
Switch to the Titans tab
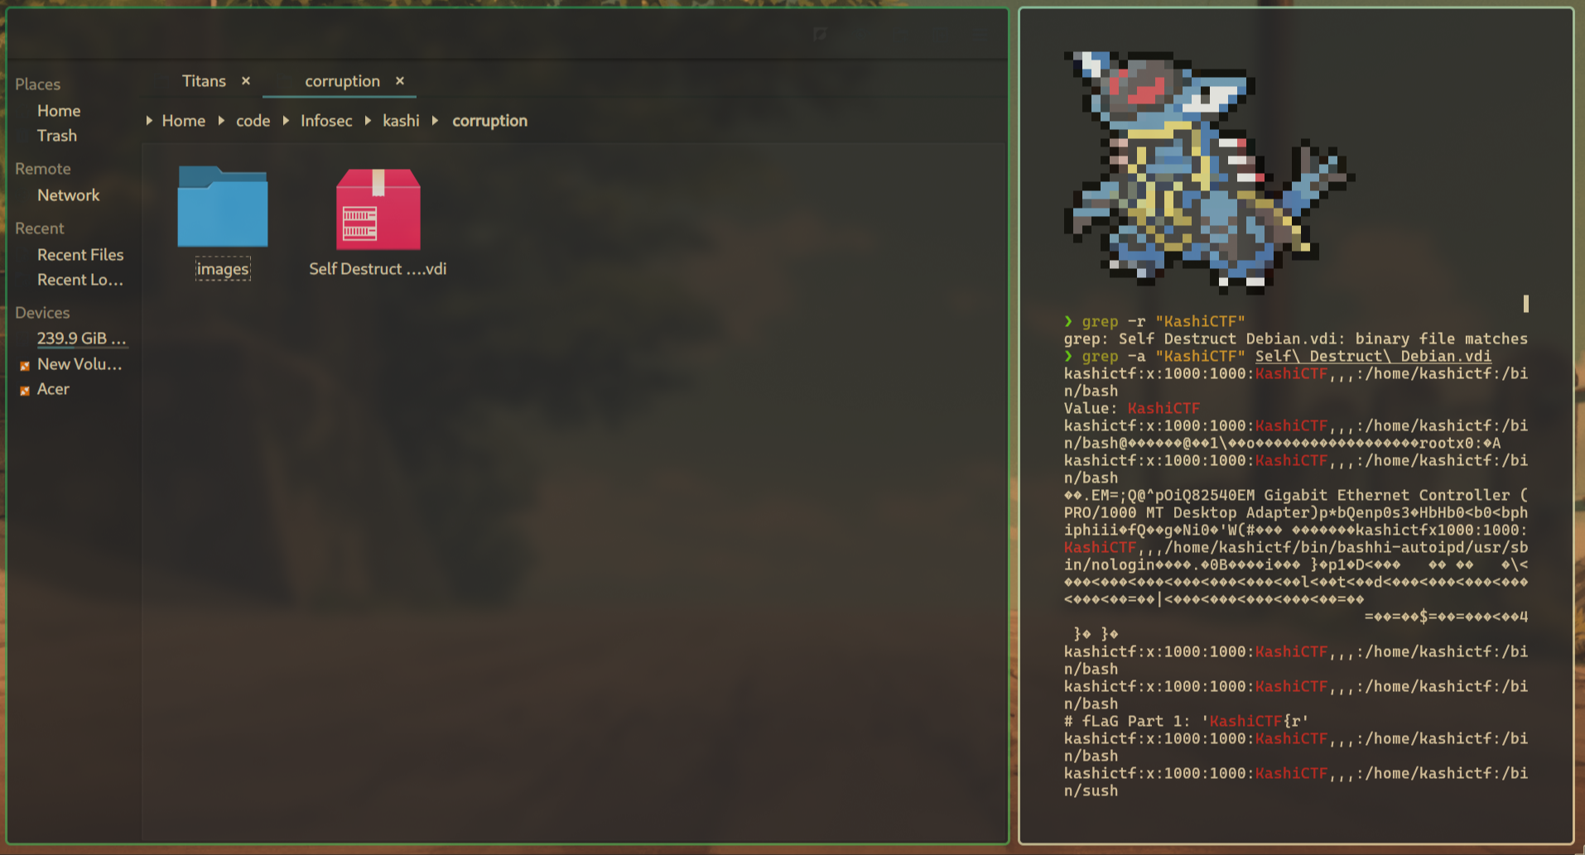click(x=204, y=81)
